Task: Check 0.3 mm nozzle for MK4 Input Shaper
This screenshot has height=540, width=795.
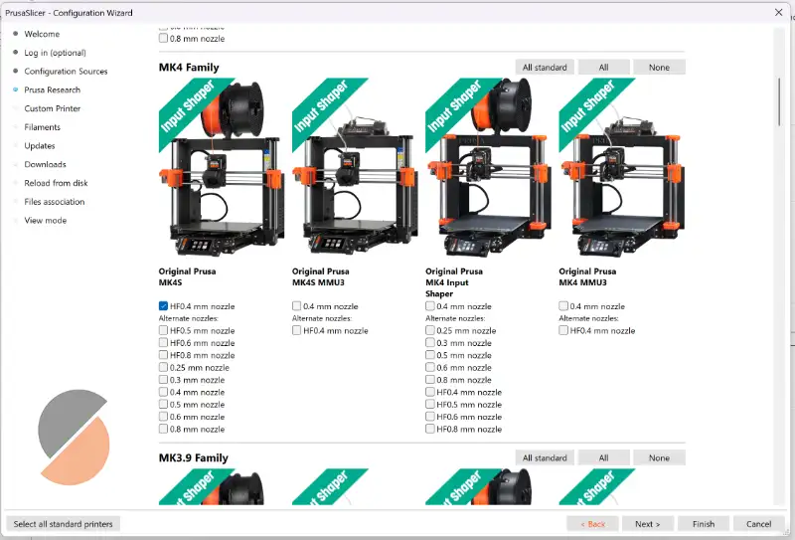Action: (430, 342)
